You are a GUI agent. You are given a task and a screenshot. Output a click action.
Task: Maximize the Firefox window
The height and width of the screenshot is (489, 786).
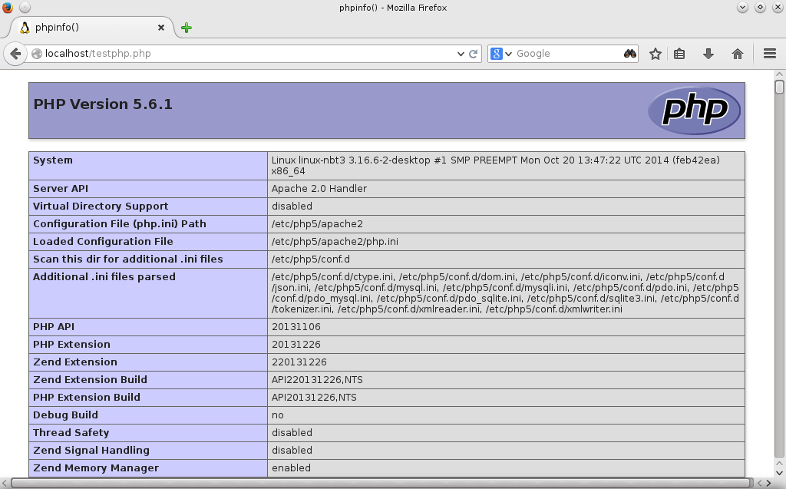click(760, 8)
